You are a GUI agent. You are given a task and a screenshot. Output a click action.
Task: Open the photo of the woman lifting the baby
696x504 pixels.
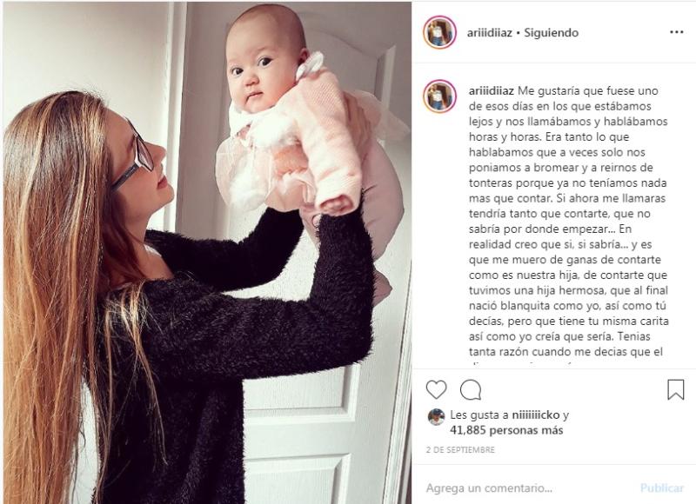pos(207,253)
